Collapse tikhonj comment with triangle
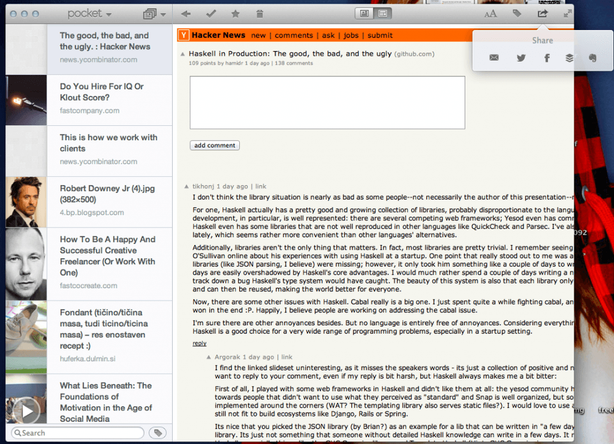Image resolution: width=614 pixels, height=444 pixels. pos(186,187)
